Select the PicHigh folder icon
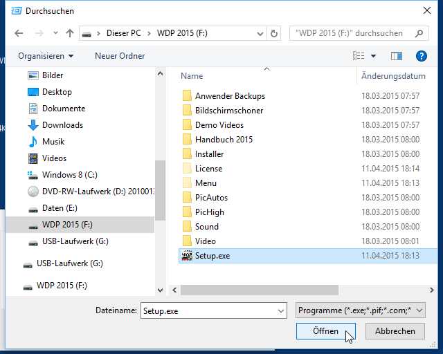This screenshot has height=354, width=443. click(187, 212)
